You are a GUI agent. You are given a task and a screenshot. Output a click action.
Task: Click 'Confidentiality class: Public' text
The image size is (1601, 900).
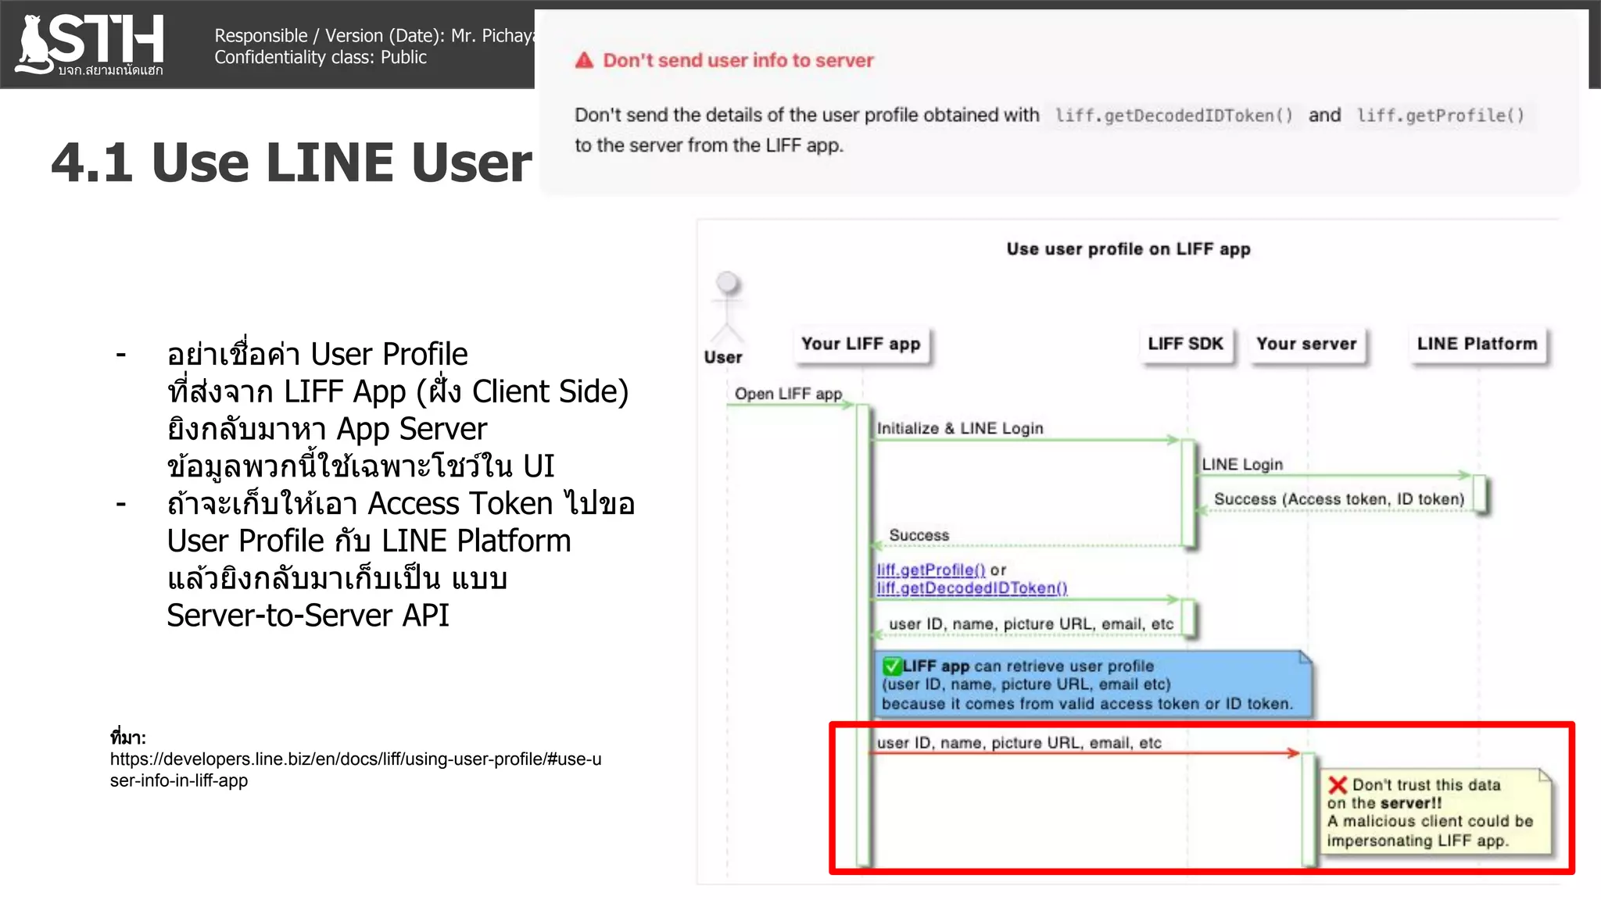pyautogui.click(x=321, y=57)
